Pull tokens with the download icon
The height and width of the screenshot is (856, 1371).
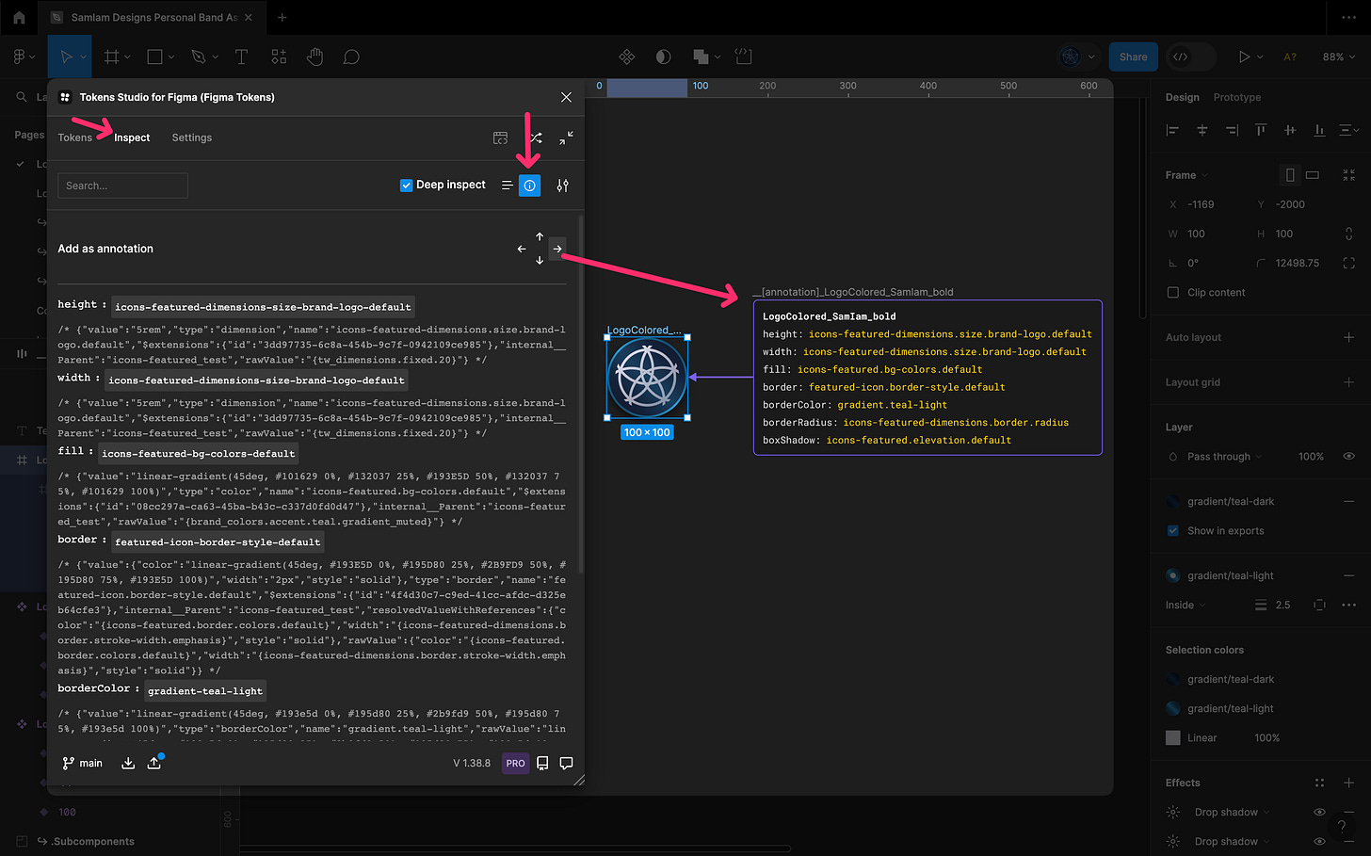coord(128,763)
